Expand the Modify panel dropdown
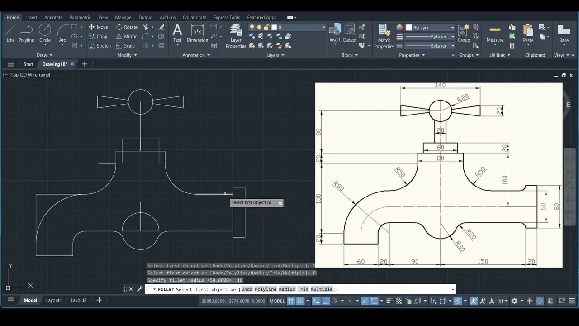579x326 pixels. tap(127, 55)
